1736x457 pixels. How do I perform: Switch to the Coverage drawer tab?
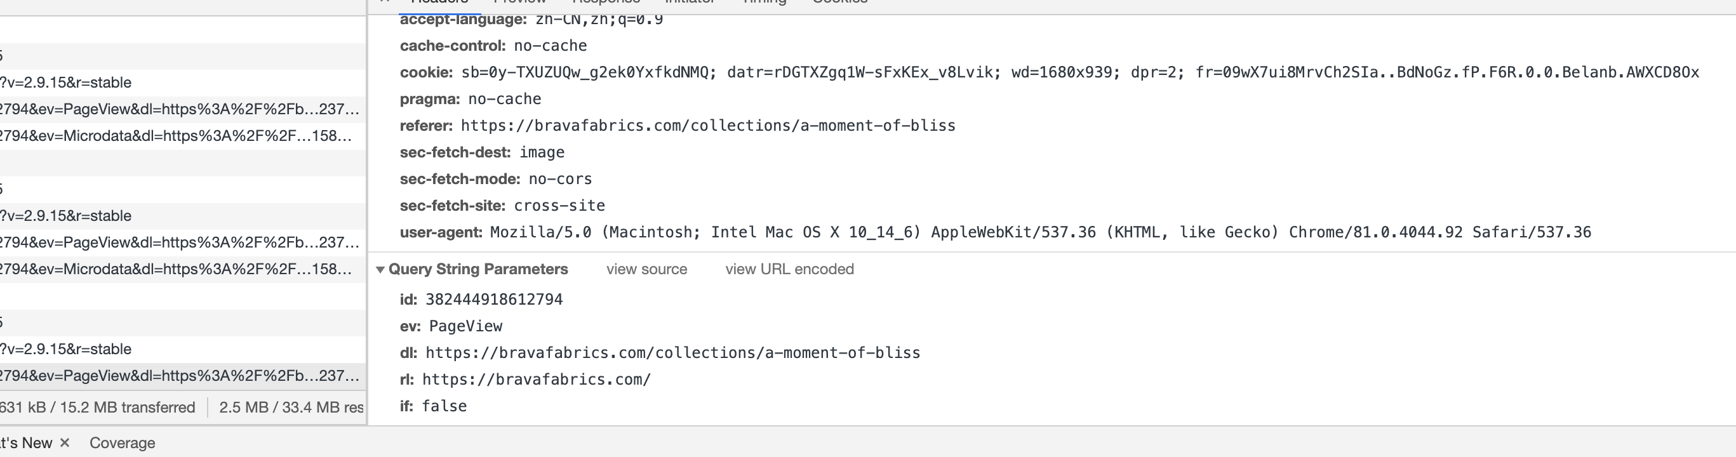[x=122, y=443]
